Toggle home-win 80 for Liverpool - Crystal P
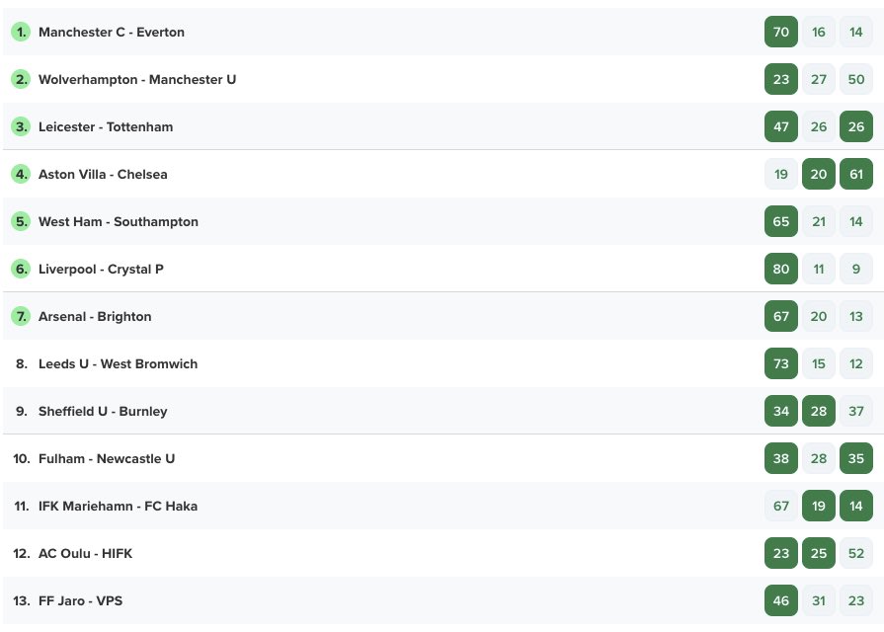 point(781,269)
